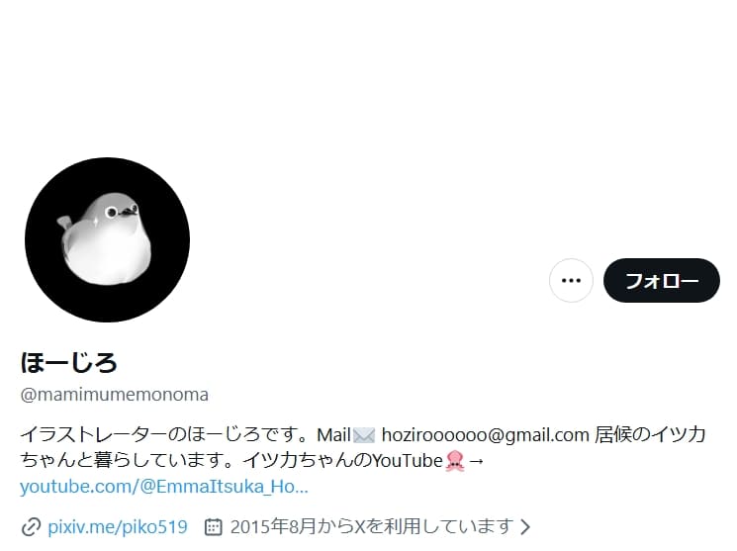Open the youtube.com/@EmmaItsuka_Ho… link
Viewport: 737px width, 551px height.
(x=164, y=486)
